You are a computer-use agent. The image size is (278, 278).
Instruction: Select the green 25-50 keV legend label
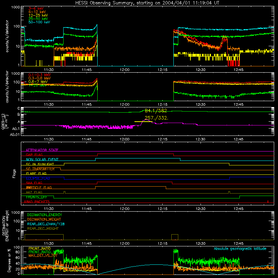click(38, 19)
